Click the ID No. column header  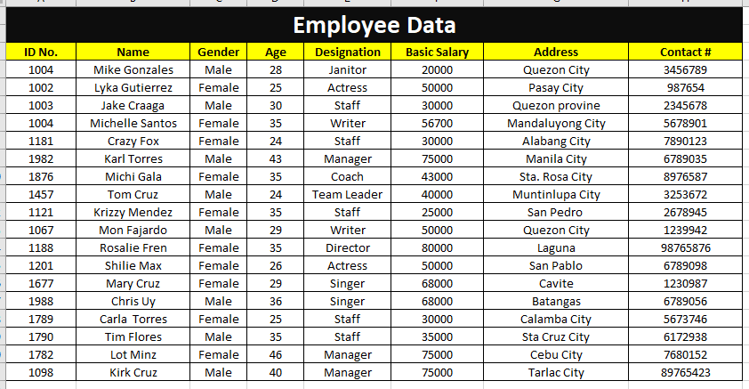41,52
